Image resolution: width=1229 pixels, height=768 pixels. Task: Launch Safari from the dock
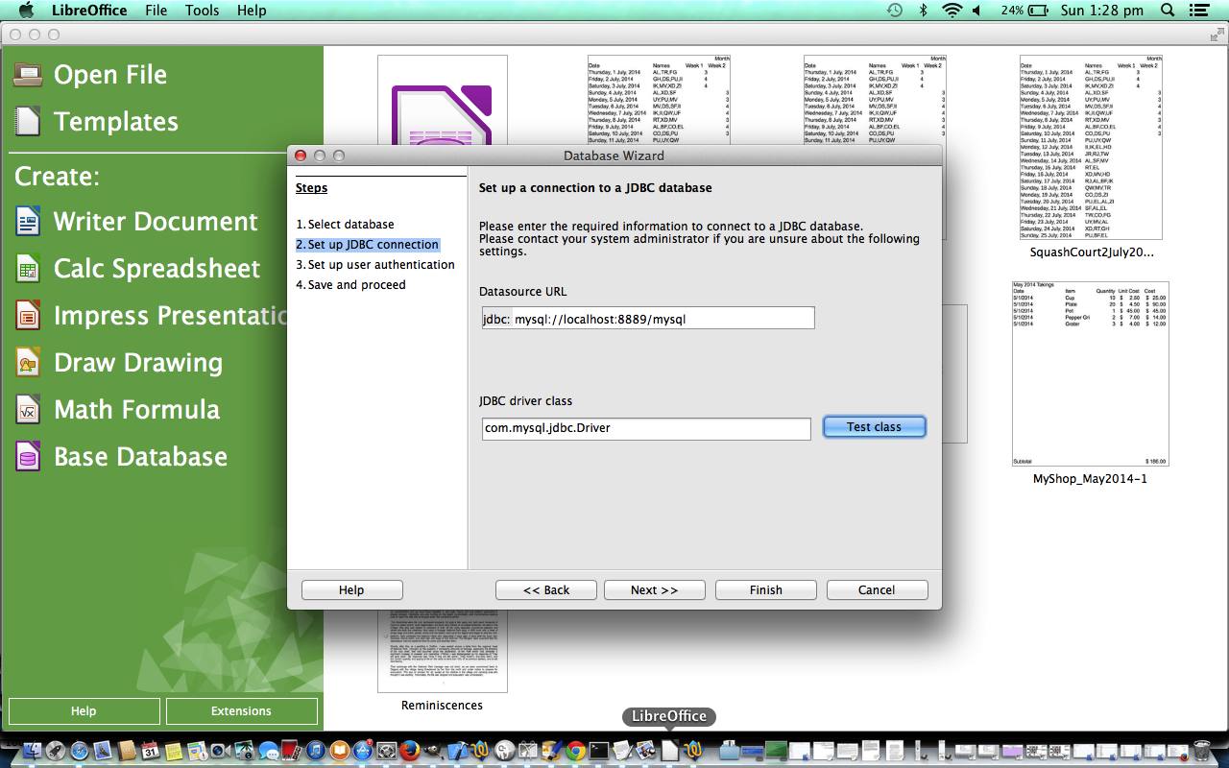[80, 751]
